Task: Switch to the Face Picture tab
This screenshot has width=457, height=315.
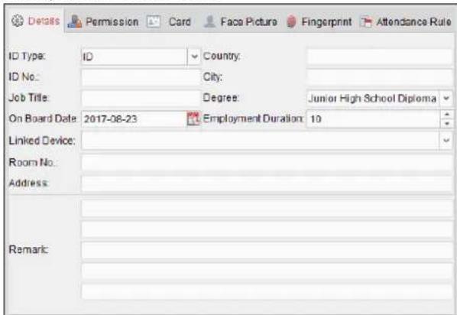Action: 240,21
